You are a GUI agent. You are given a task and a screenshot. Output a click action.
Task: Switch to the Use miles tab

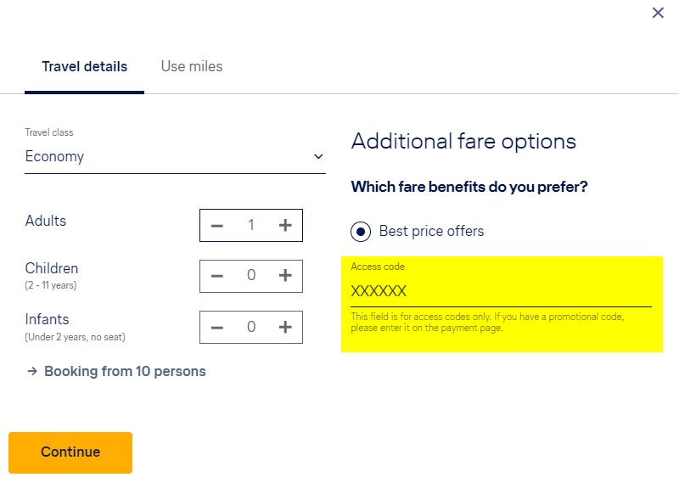pyautogui.click(x=192, y=66)
